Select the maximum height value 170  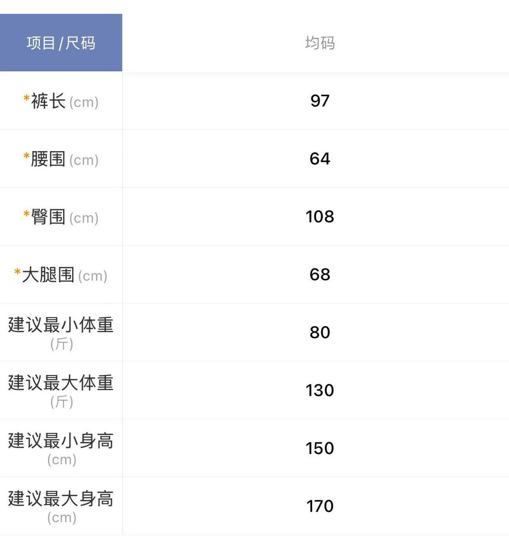point(320,506)
